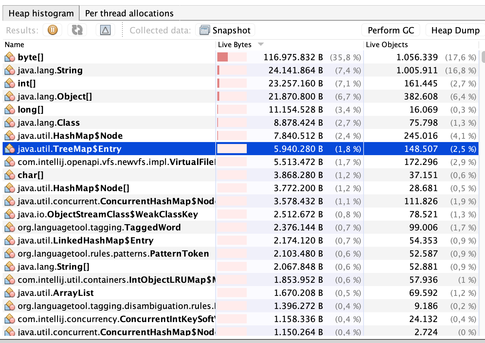Click the icon next to ConcurrentIntKeySoft row
Image resolution: width=485 pixels, height=343 pixels.
10,319
